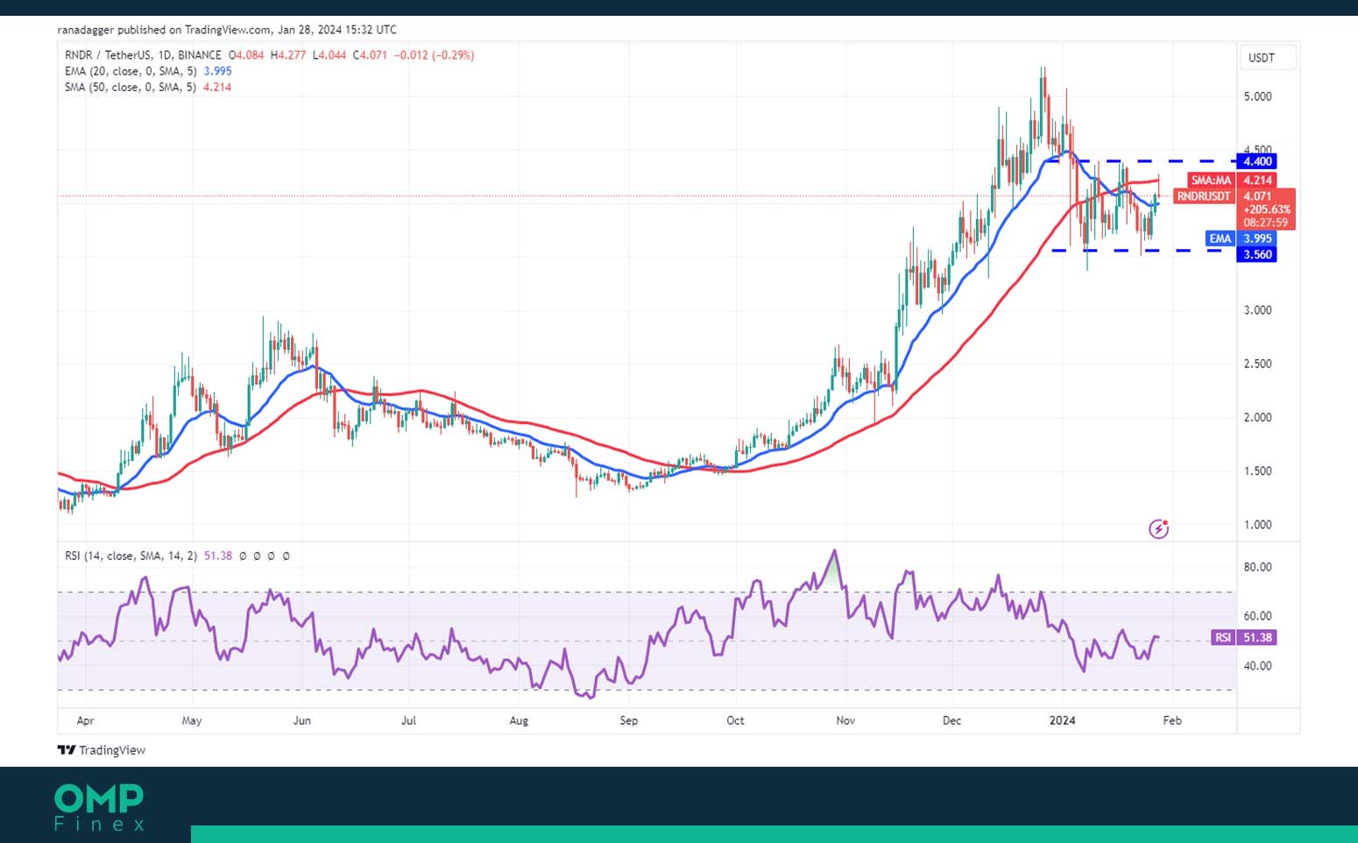Click the OMP Finex logo

(99, 807)
